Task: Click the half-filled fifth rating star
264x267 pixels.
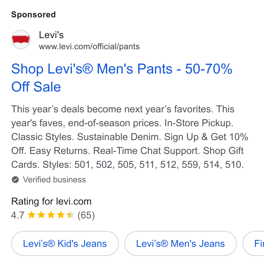Action: point(71,215)
